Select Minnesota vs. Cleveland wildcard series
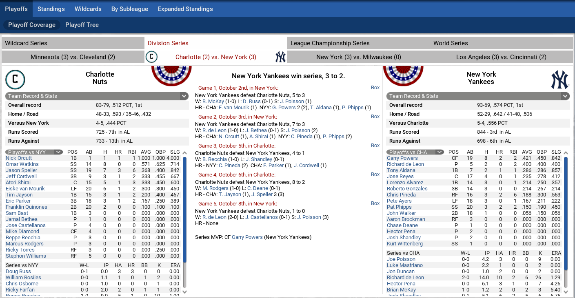Screen dimensions: 575x298 pyautogui.click(x=73, y=57)
